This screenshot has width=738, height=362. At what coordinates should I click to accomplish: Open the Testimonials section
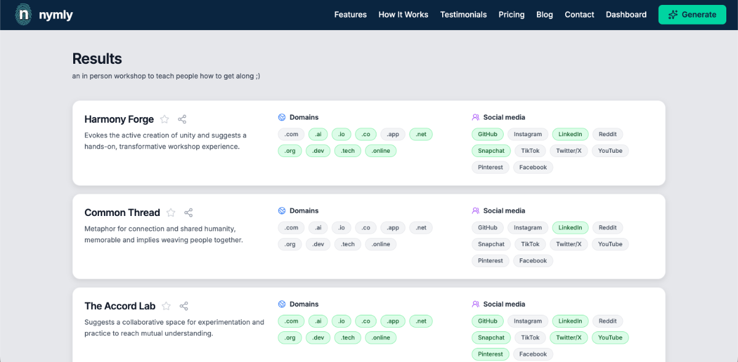(x=463, y=15)
